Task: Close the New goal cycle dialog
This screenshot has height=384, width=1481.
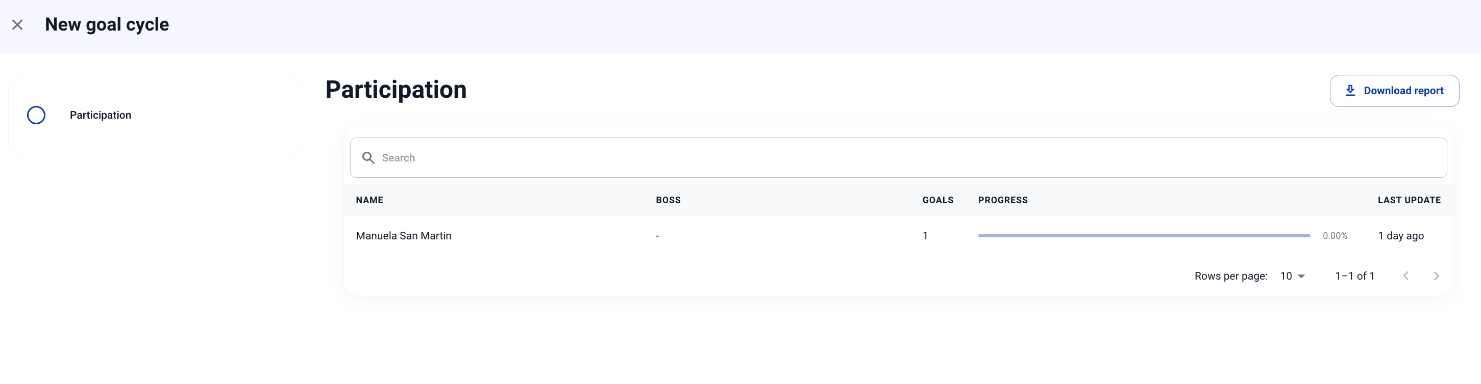Action: pyautogui.click(x=17, y=24)
